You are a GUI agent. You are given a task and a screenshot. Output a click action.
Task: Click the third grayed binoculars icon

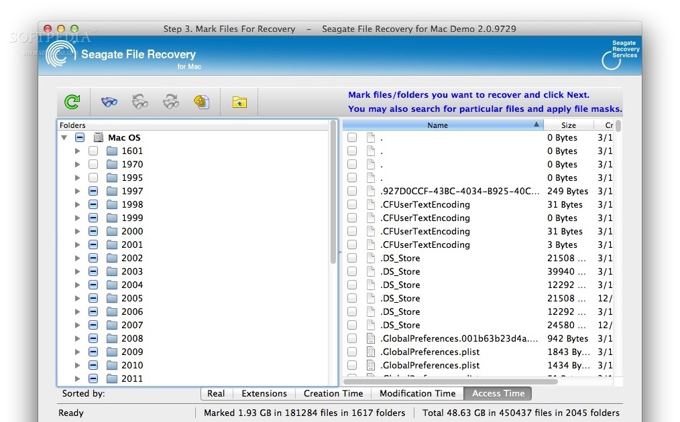pos(171,102)
